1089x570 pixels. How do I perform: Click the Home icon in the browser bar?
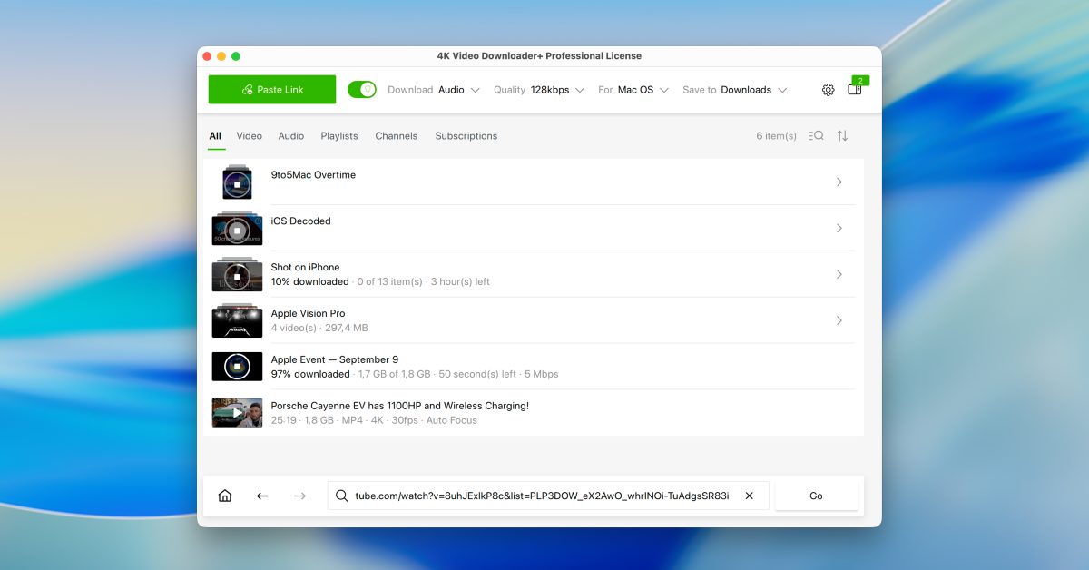point(225,496)
